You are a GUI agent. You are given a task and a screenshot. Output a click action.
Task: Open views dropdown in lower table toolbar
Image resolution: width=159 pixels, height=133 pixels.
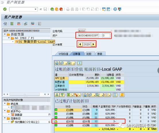(92, 95)
